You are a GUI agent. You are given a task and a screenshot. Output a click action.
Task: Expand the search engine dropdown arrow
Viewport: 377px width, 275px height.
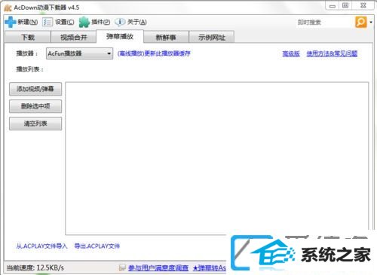tap(371, 23)
